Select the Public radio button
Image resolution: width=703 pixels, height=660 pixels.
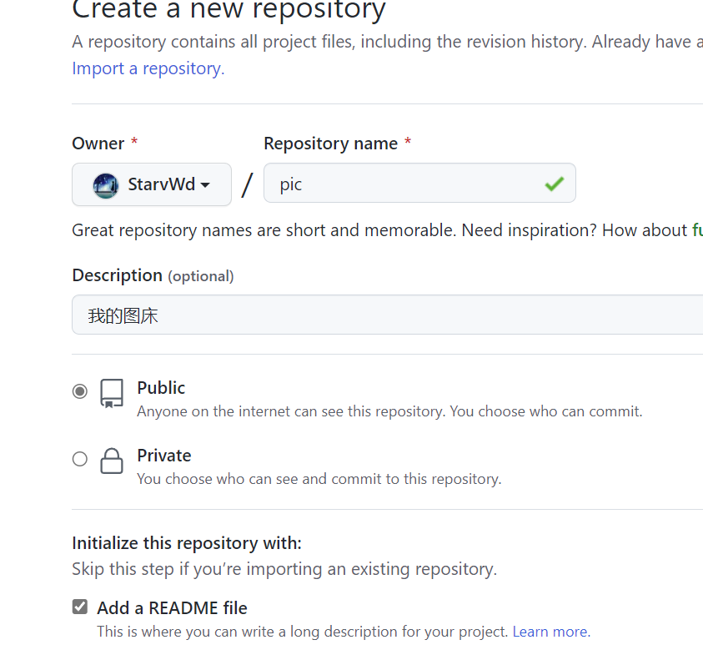click(80, 390)
